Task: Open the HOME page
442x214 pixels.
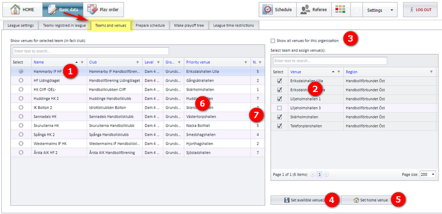Action: point(23,10)
